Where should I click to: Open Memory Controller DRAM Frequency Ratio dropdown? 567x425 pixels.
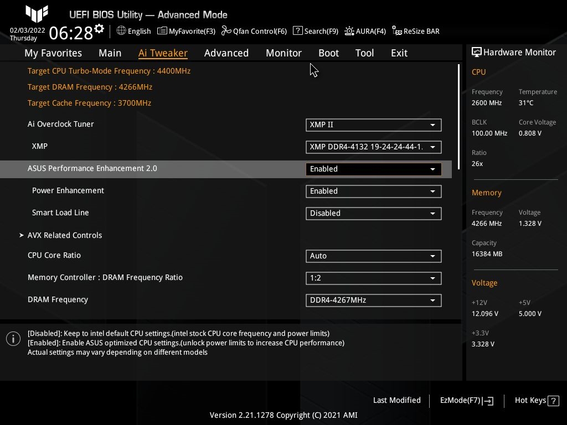coord(374,278)
